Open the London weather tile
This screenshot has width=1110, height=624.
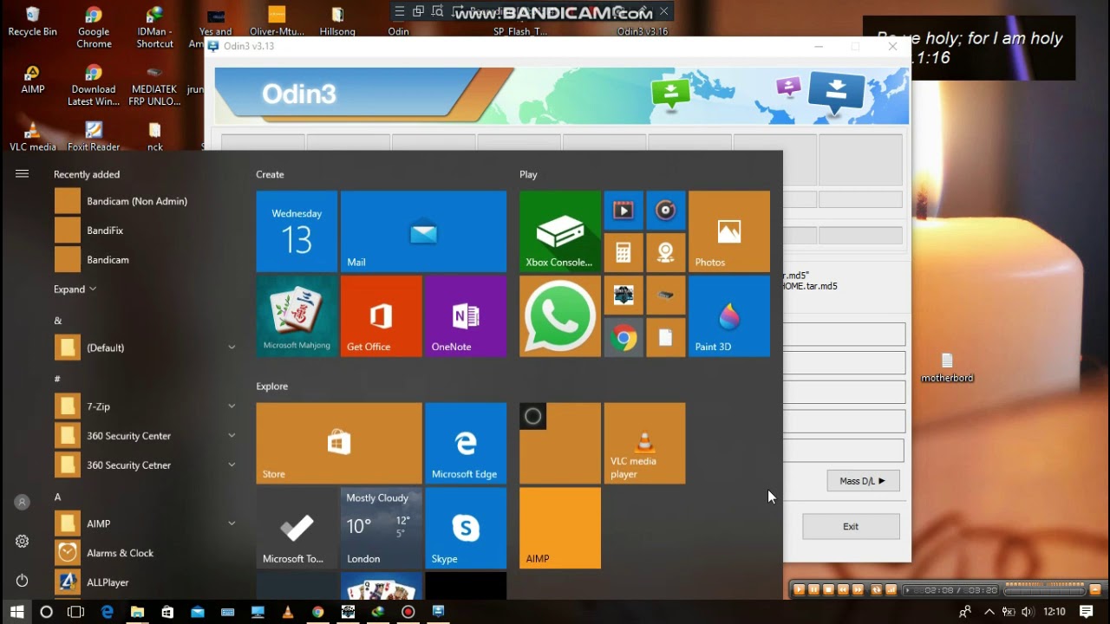[x=381, y=528]
